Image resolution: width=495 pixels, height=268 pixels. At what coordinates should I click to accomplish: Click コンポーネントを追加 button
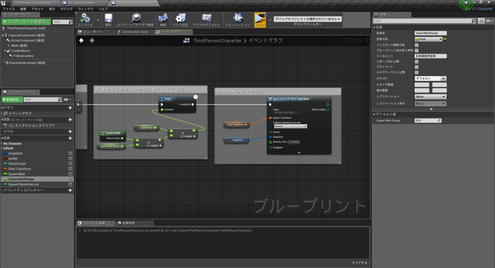[26, 21]
